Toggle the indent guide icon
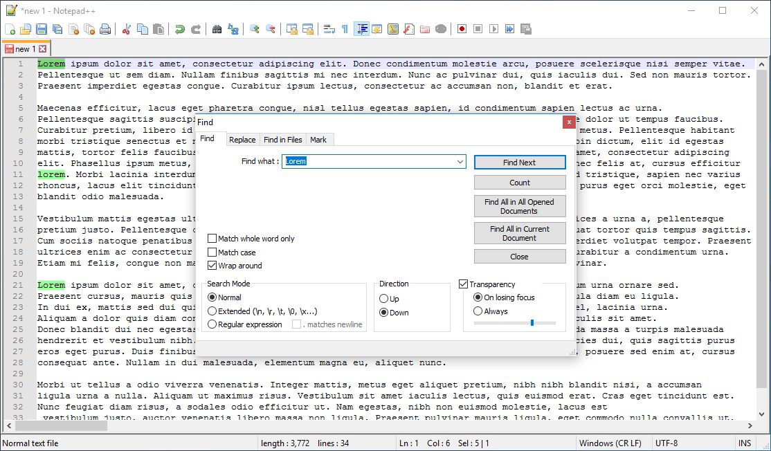771x451 pixels. tap(361, 30)
